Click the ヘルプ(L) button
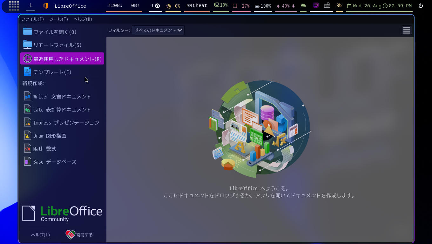Image resolution: width=432 pixels, height=244 pixels. coord(41,235)
